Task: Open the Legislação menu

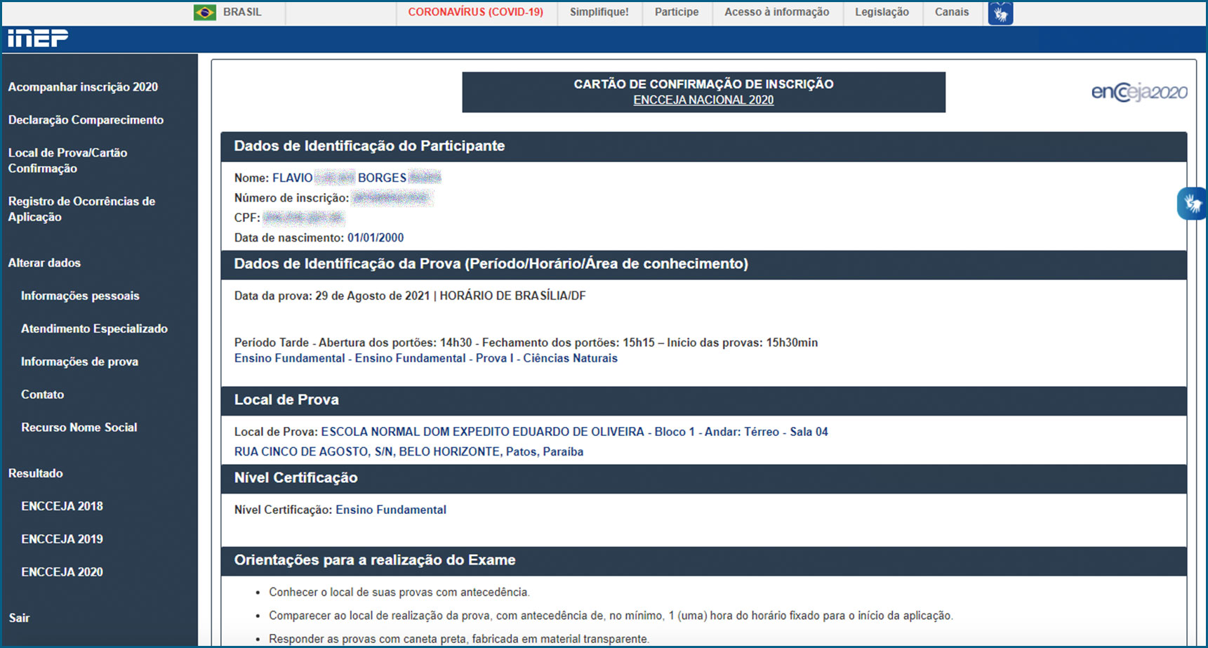Action: pos(882,12)
